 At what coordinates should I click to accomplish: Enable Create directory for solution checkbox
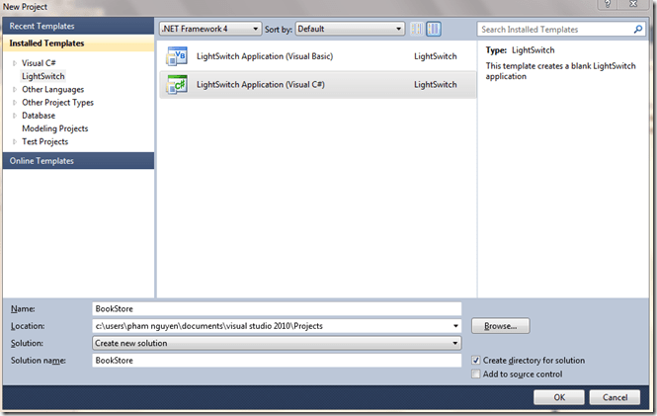(476, 361)
